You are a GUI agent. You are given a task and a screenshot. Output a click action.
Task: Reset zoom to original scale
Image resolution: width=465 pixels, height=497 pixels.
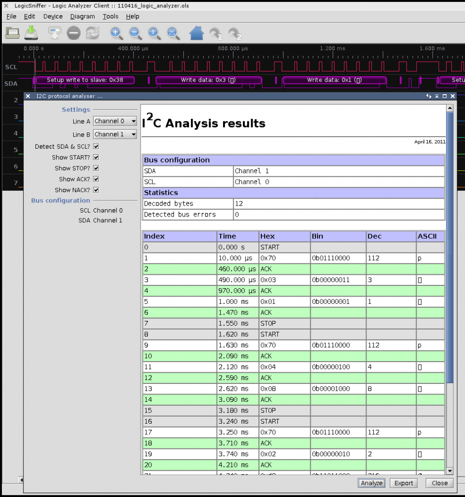coord(154,33)
